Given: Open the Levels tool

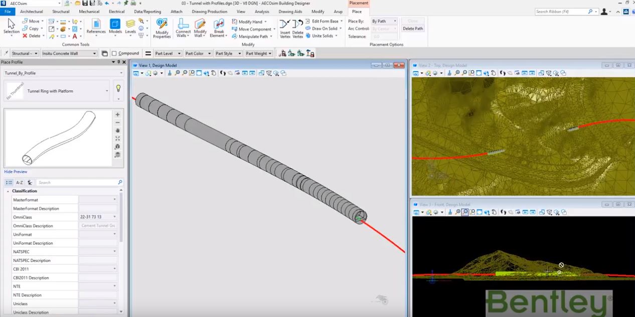Looking at the screenshot, I should pyautogui.click(x=130, y=26).
